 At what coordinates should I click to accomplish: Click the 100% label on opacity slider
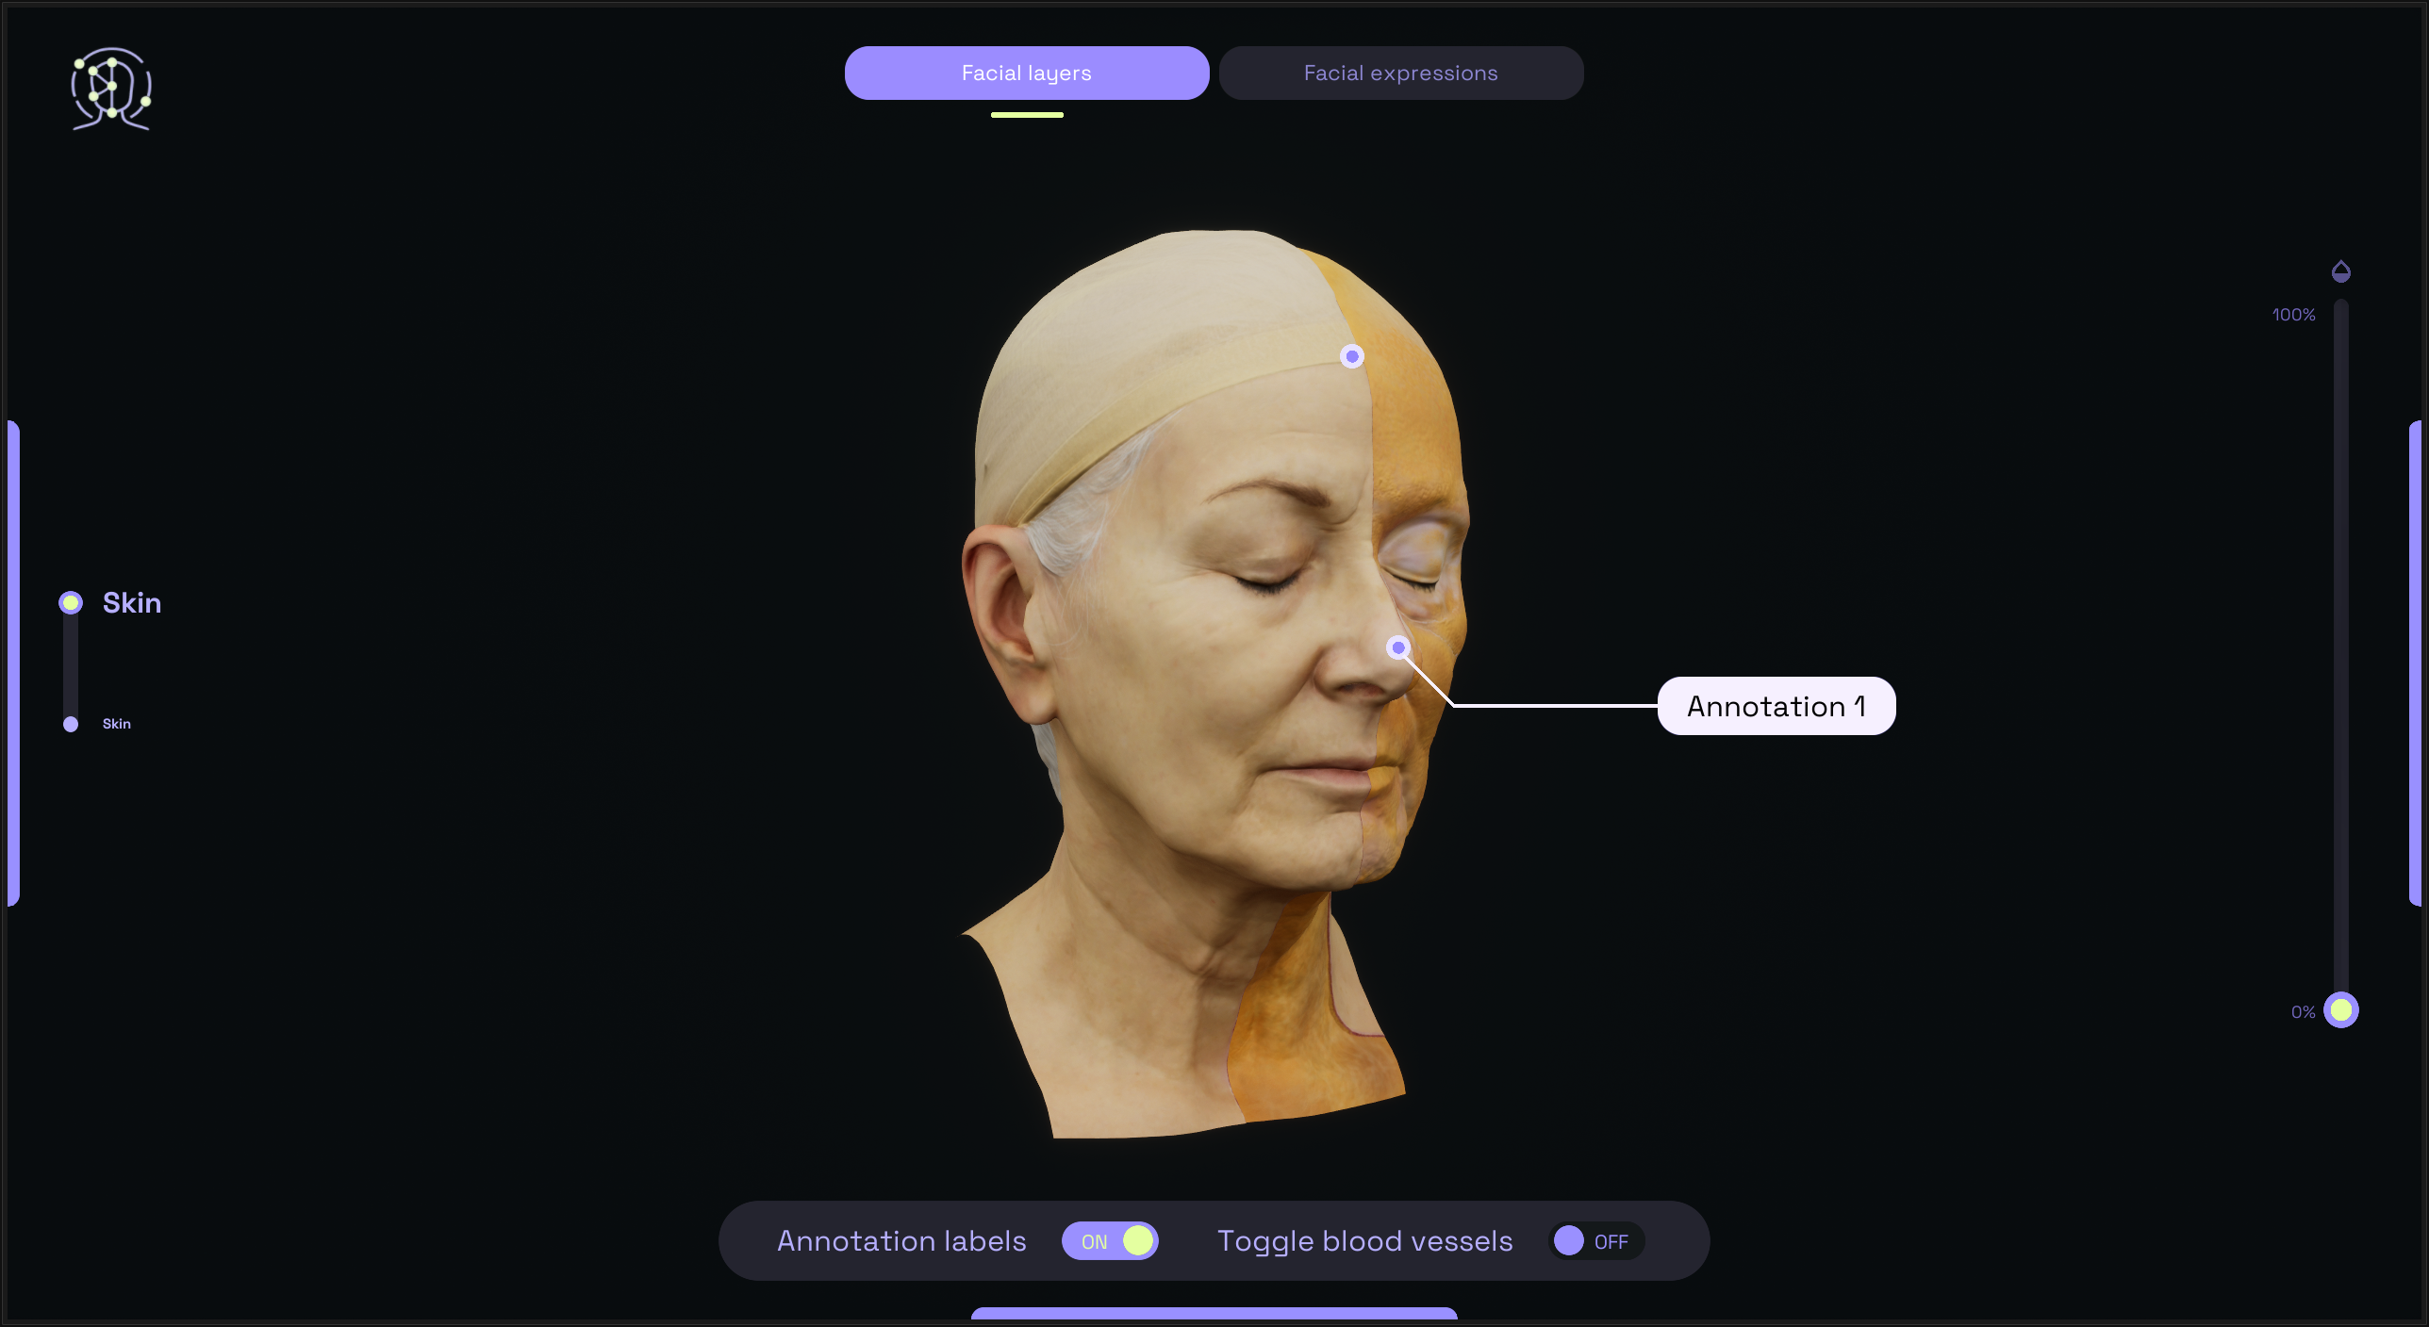click(x=2293, y=315)
